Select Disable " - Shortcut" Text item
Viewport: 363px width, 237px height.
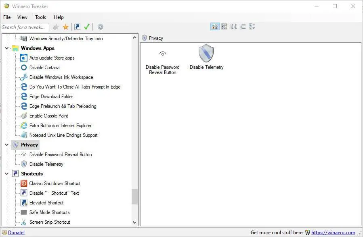click(x=54, y=193)
